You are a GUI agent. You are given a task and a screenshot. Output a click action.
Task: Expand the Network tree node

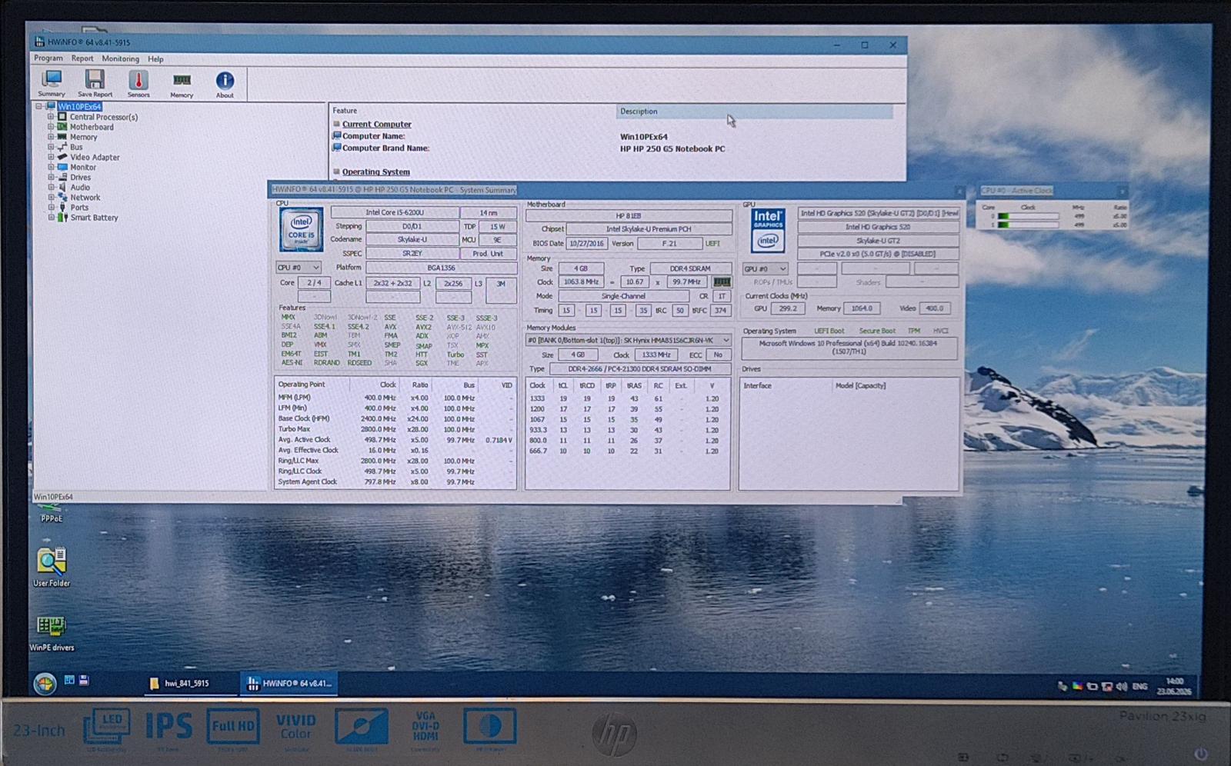coord(51,197)
